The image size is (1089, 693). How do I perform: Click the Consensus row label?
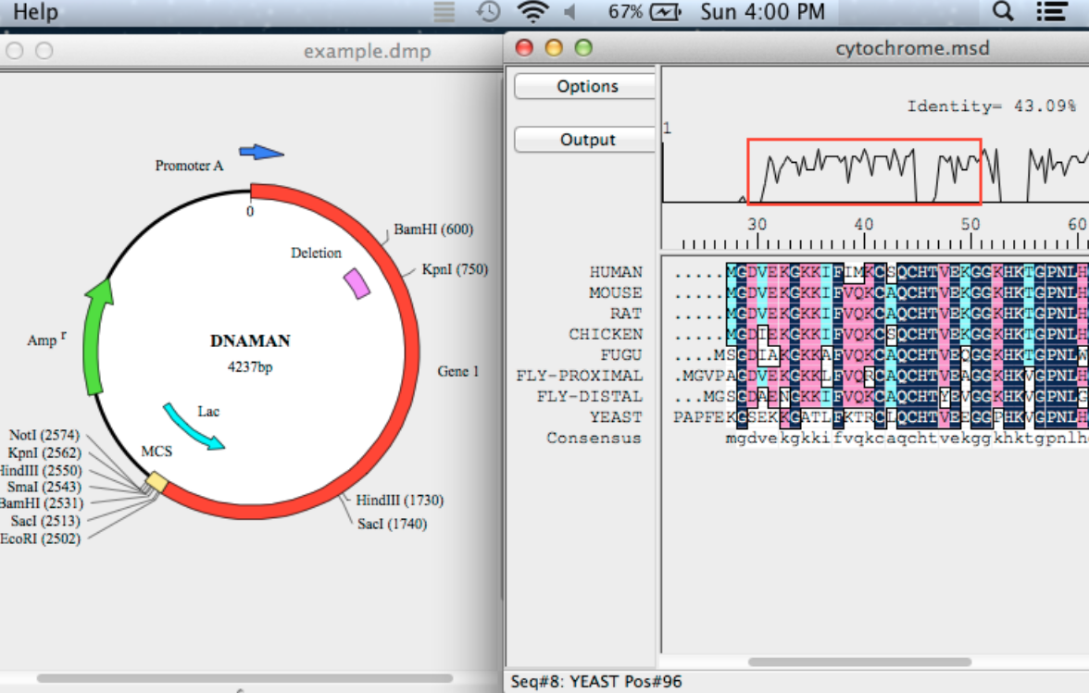pos(594,439)
